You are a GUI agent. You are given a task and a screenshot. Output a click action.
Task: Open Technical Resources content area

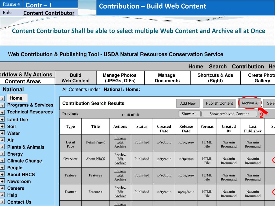30,112
